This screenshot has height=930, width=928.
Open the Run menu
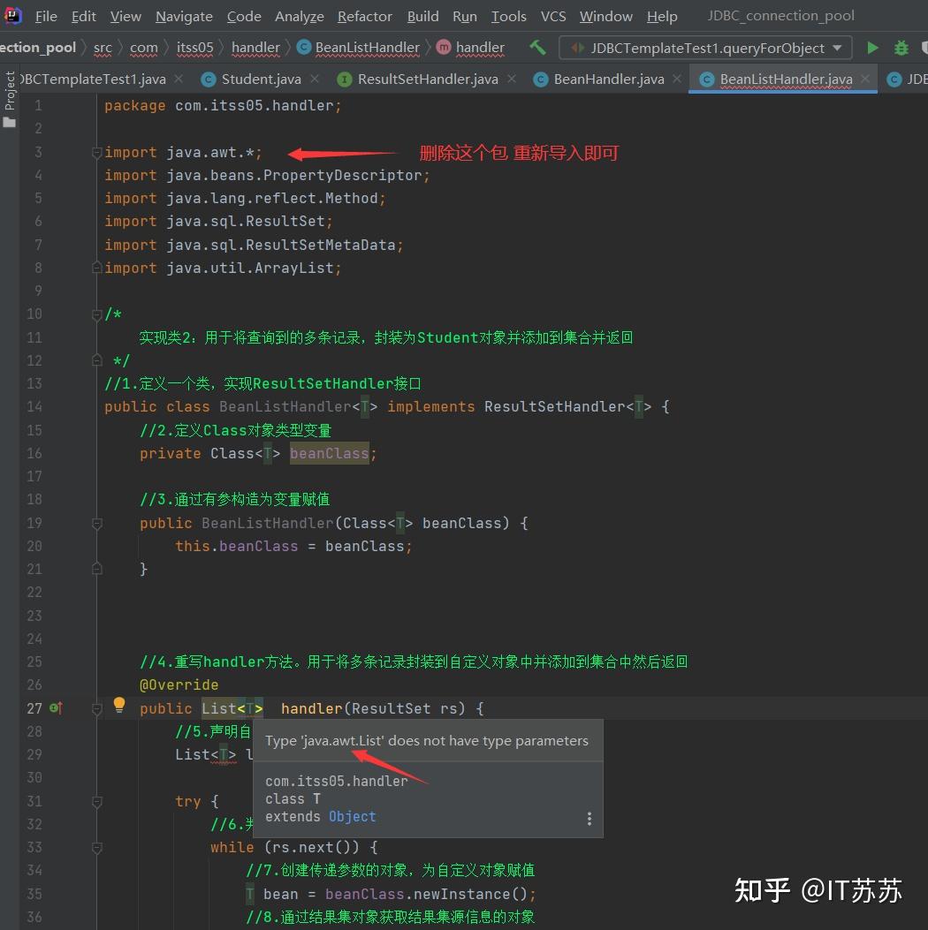pyautogui.click(x=465, y=16)
